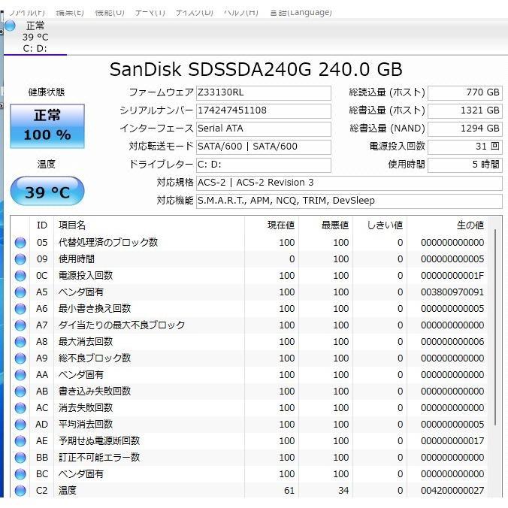Click status icon for row A6
The height and width of the screenshot is (508, 508).
point(20,308)
